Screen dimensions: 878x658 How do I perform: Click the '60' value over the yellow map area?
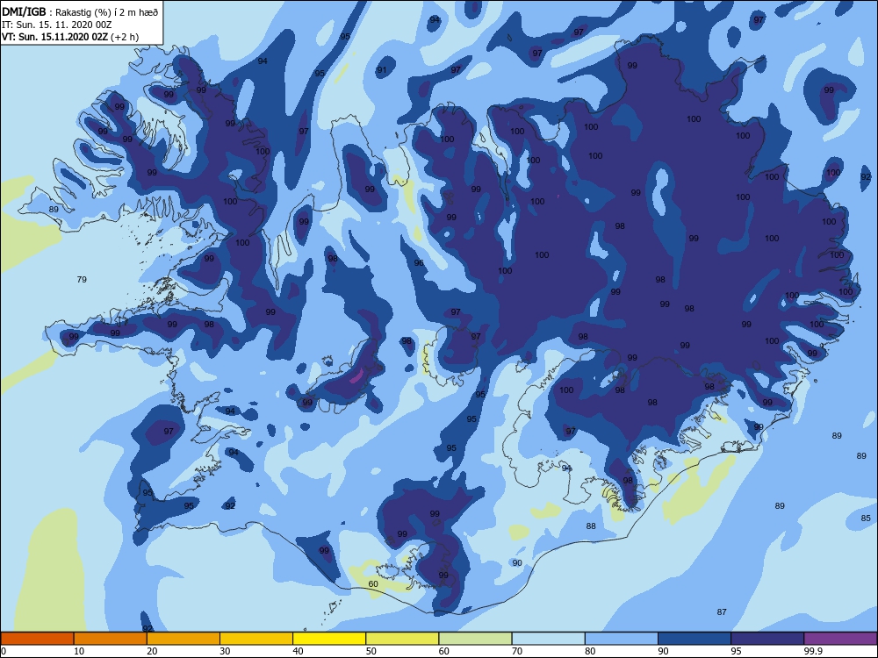tap(373, 584)
